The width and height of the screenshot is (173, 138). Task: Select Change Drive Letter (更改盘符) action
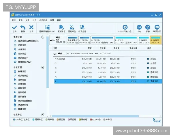click(x=20, y=97)
